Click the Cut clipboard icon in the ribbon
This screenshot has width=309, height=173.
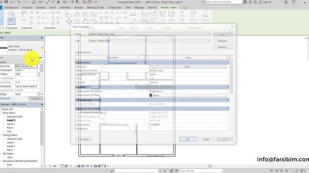(x=31, y=13)
